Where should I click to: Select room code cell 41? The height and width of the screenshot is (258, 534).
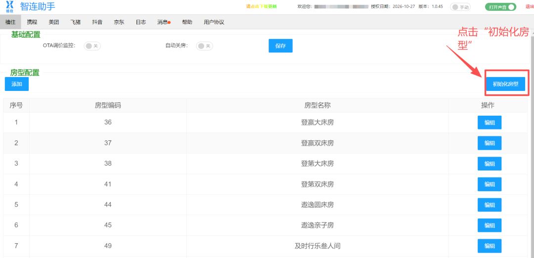tap(108, 184)
